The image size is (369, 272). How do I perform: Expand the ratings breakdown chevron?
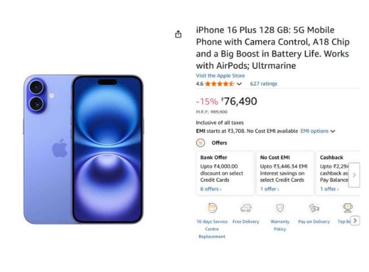(239, 83)
